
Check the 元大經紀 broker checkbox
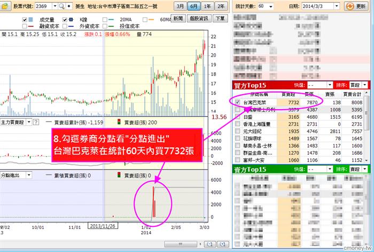coord(238,131)
